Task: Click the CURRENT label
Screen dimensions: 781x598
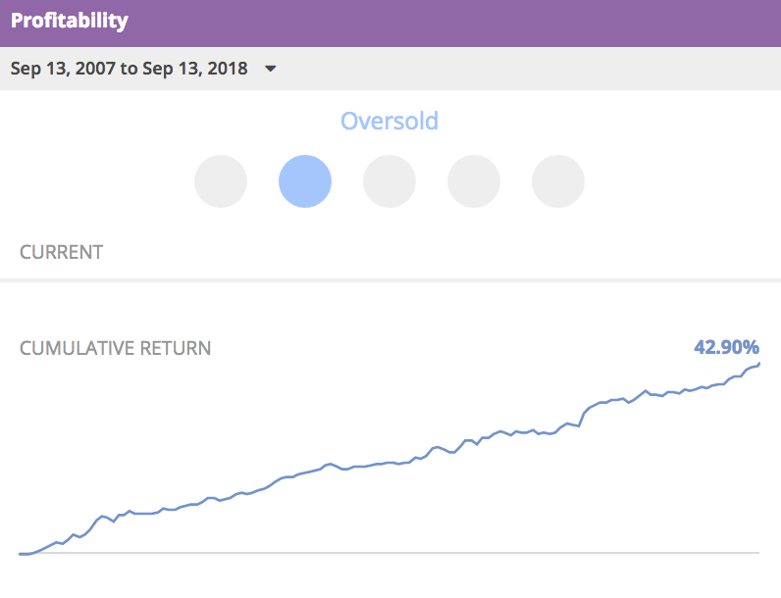Action: coord(61,252)
